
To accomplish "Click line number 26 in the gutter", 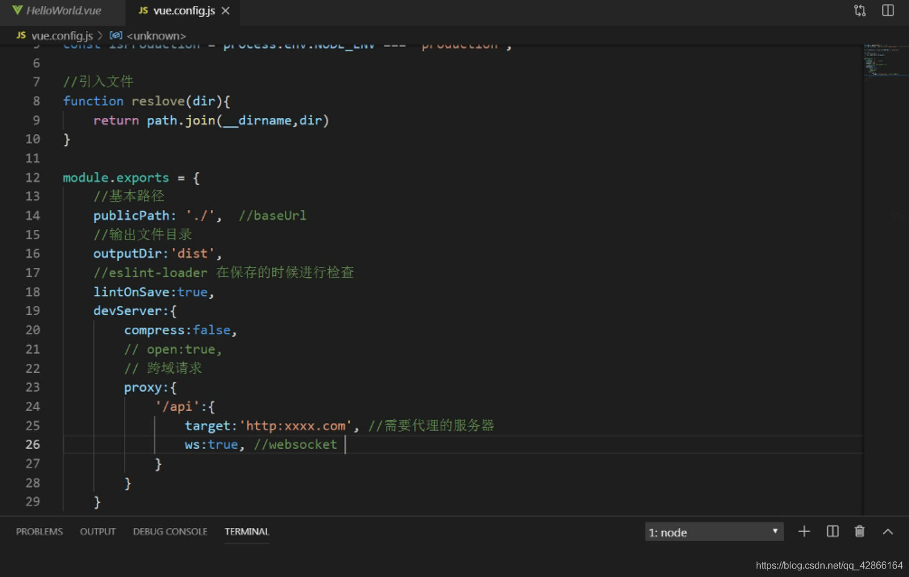I will 33,444.
